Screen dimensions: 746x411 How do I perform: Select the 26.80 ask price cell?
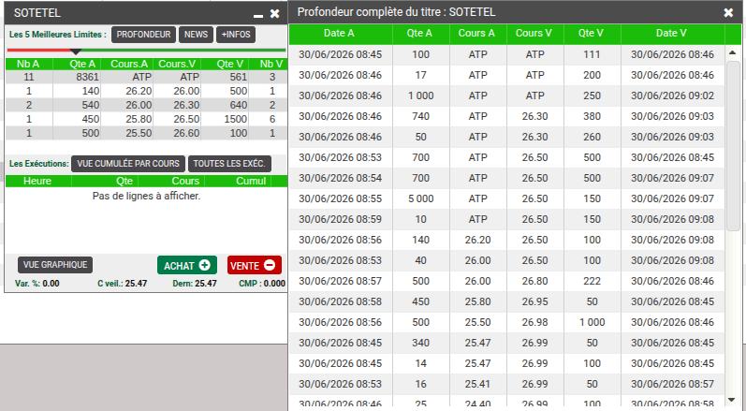(534, 281)
